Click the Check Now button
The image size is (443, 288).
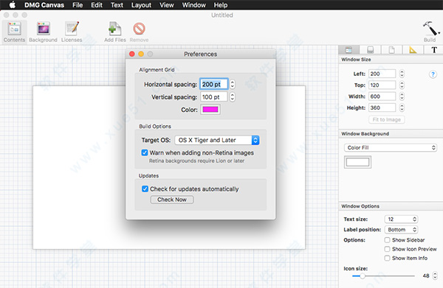tap(172, 200)
